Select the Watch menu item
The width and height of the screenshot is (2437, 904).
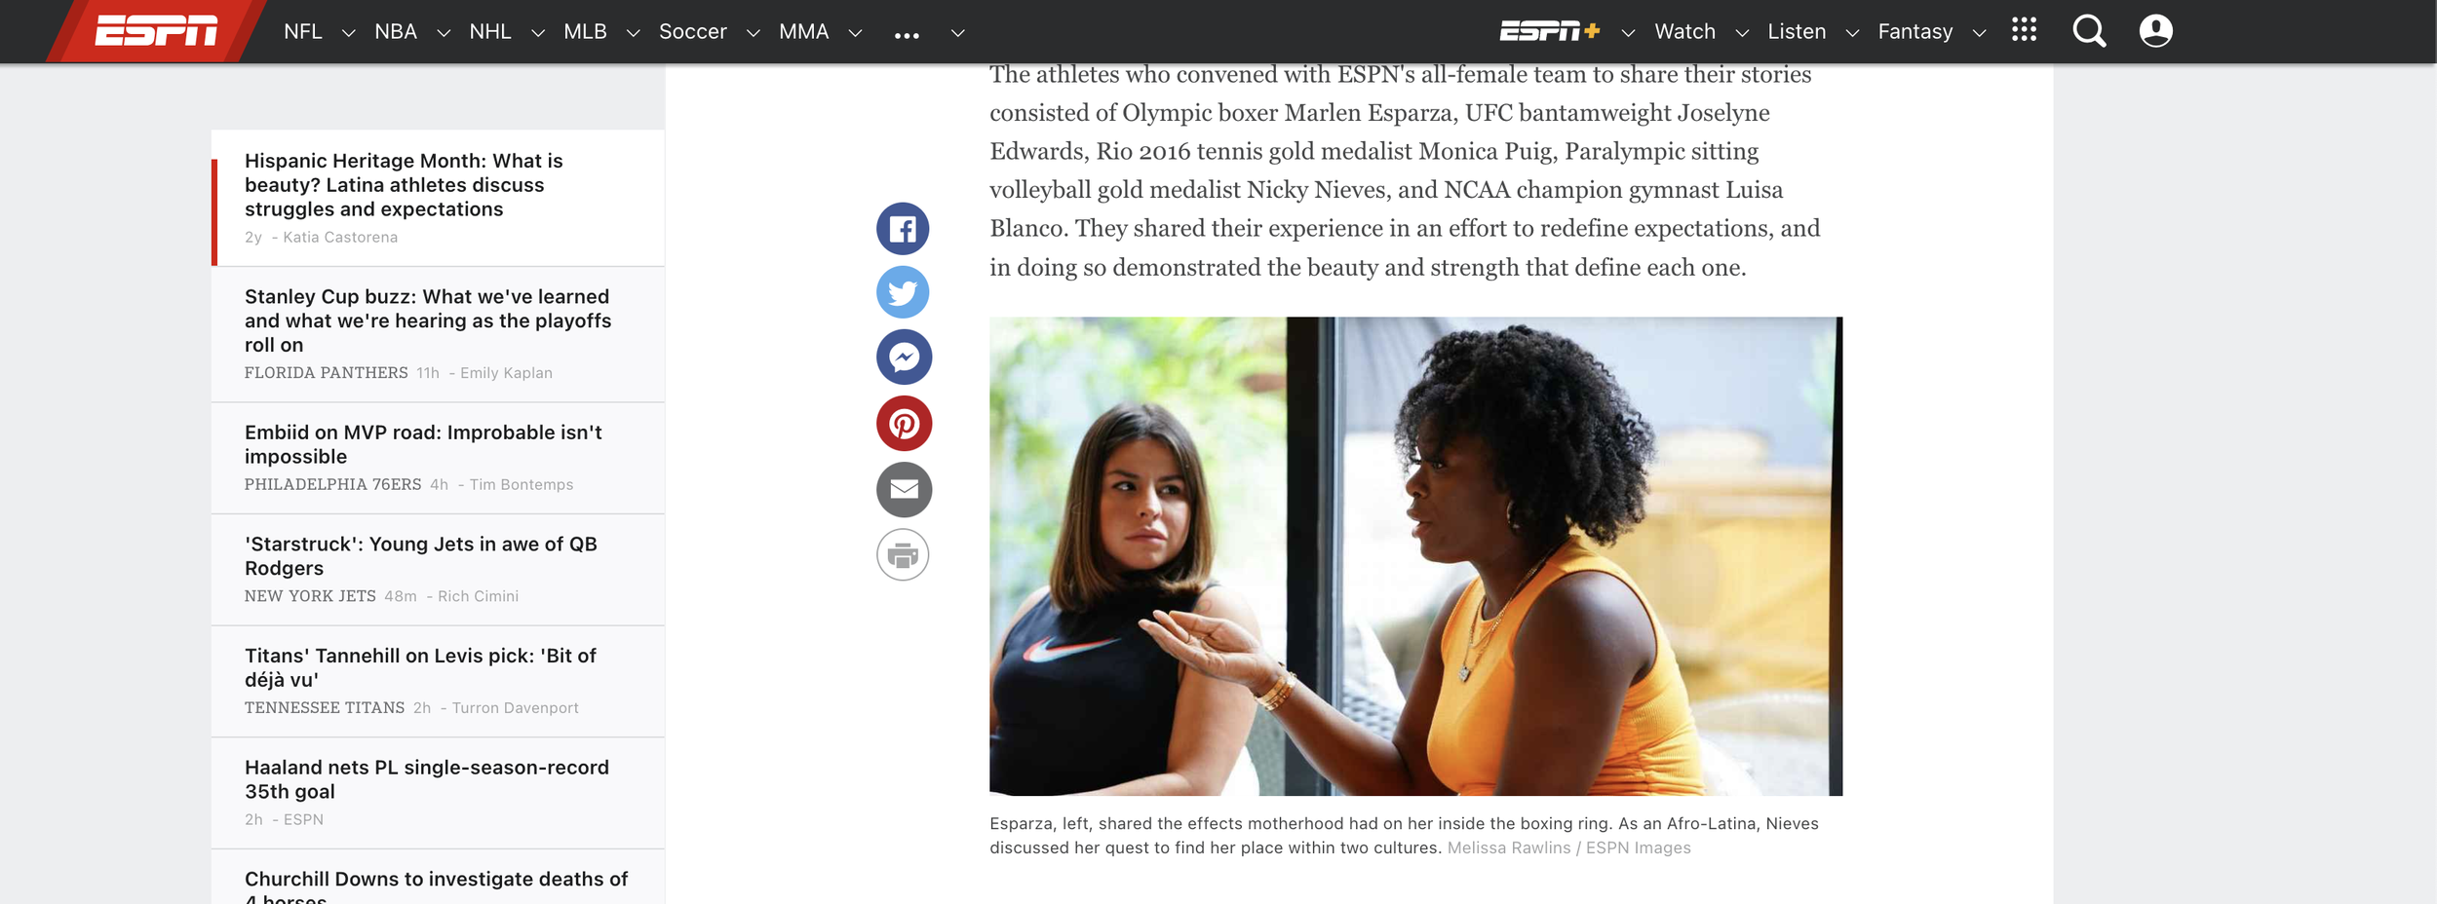tap(1684, 31)
